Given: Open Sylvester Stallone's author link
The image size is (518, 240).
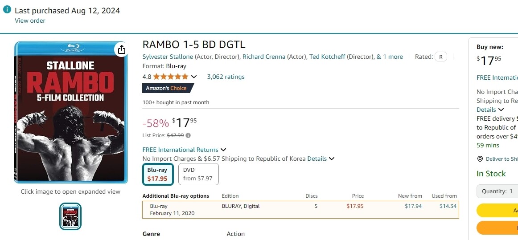Looking at the screenshot, I should point(168,57).
